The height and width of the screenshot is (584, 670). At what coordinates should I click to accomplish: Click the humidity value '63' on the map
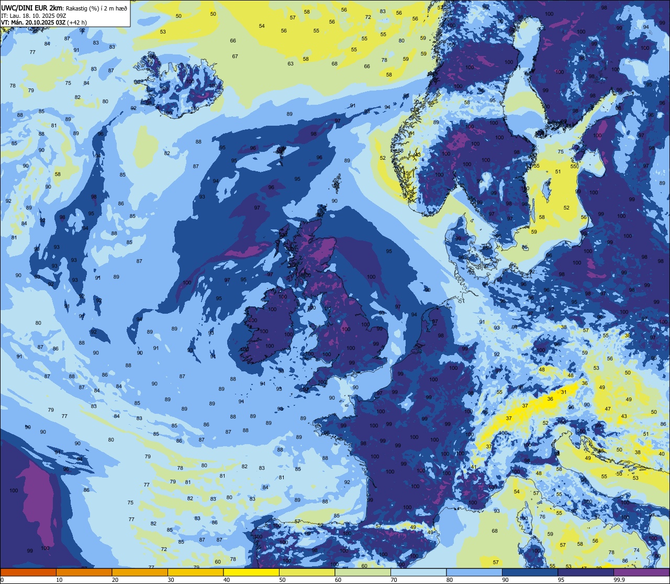coord(291,64)
